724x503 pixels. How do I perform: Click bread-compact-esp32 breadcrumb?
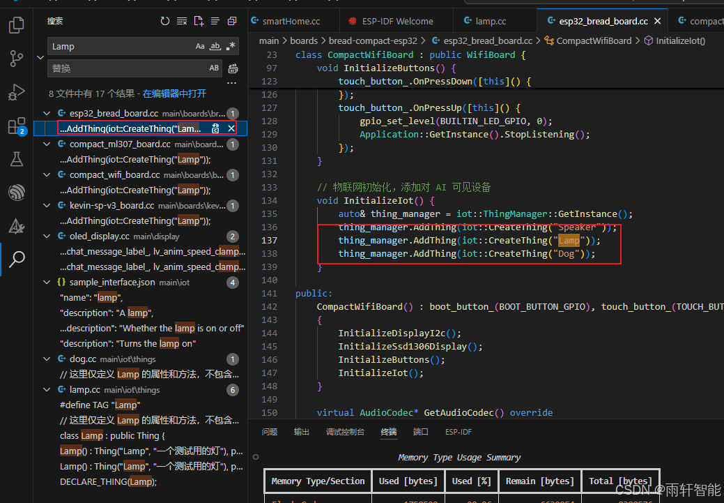[x=373, y=40]
